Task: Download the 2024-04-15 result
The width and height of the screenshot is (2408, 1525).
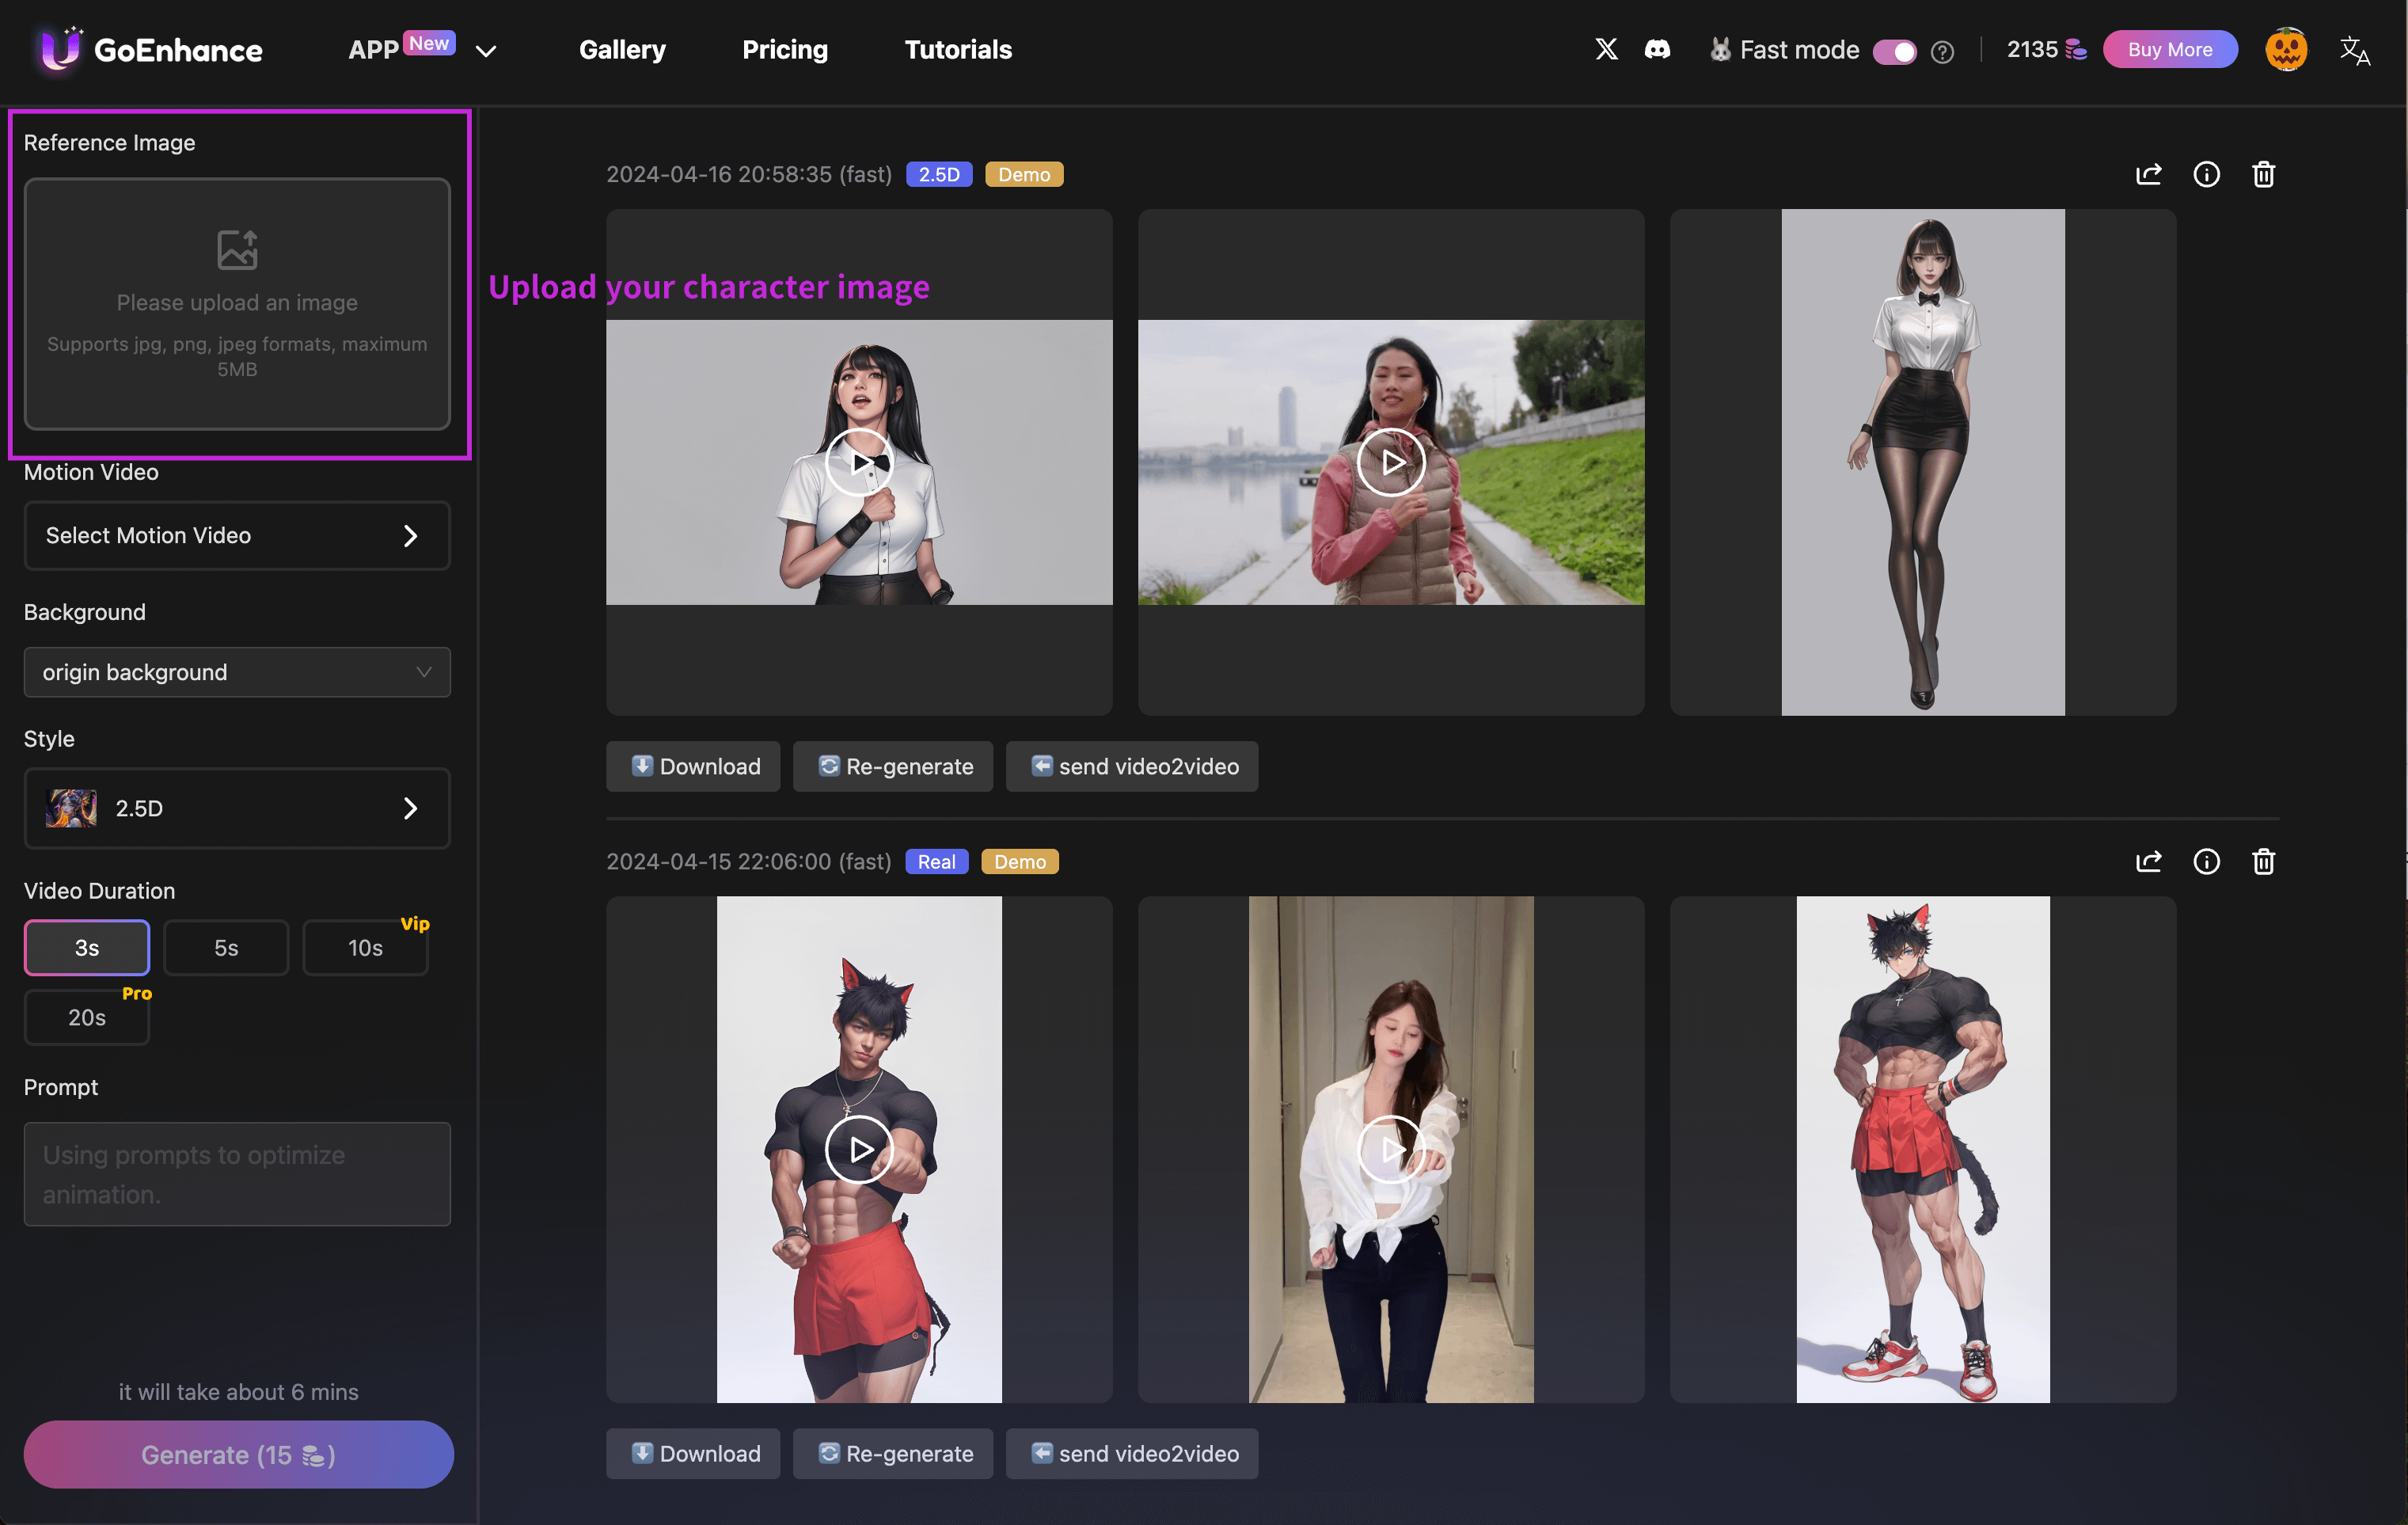Action: tap(693, 1453)
